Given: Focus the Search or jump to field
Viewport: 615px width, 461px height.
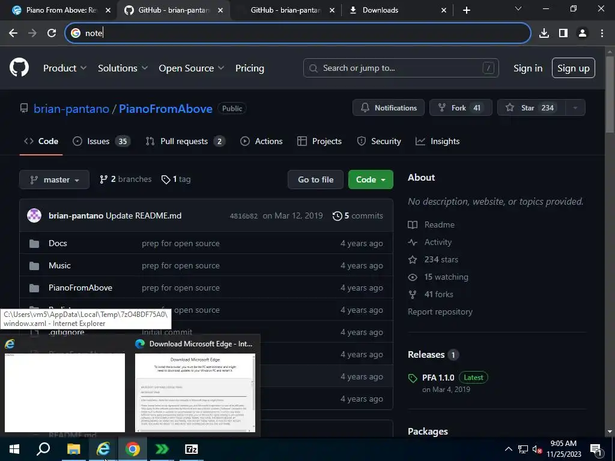Looking at the screenshot, I should pyautogui.click(x=401, y=68).
